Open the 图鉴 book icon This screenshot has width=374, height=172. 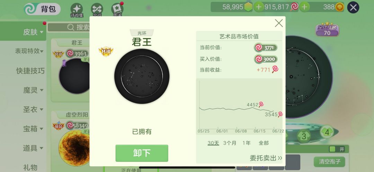point(117,9)
